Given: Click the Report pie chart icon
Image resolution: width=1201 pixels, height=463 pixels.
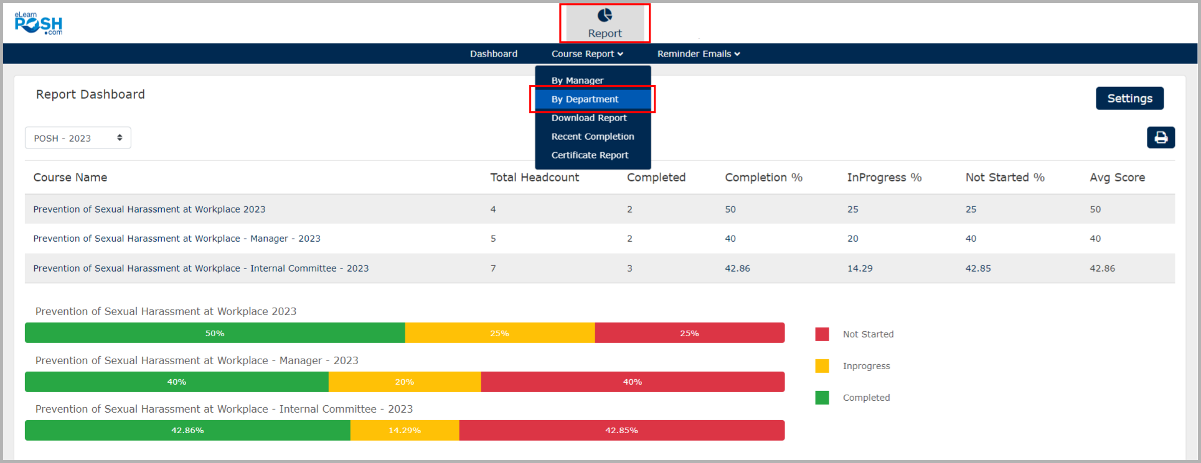Looking at the screenshot, I should coord(605,16).
